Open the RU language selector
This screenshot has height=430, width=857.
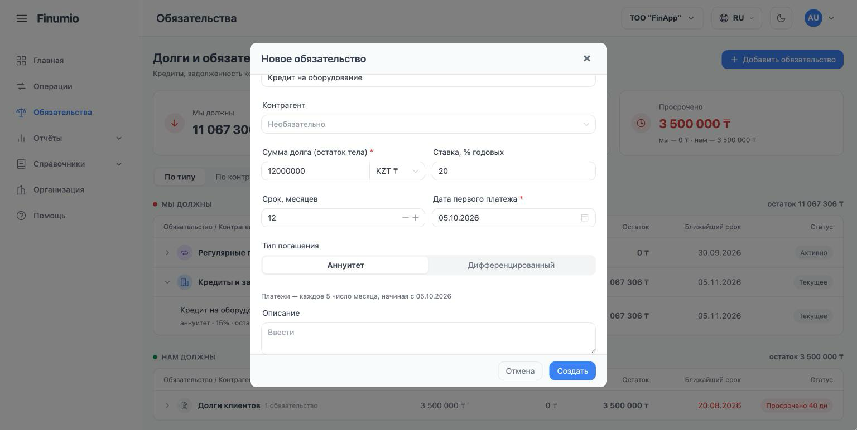click(737, 18)
